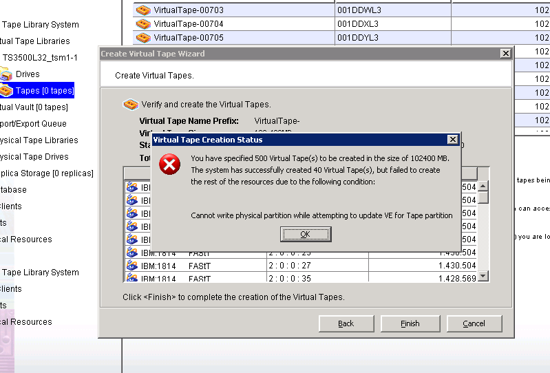Select Physical Tape Libraries node
This screenshot has height=373, width=550.
pyautogui.click(x=39, y=140)
